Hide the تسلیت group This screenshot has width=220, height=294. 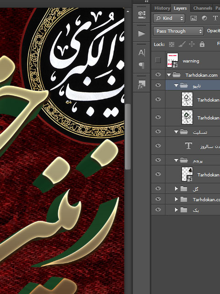(158, 131)
